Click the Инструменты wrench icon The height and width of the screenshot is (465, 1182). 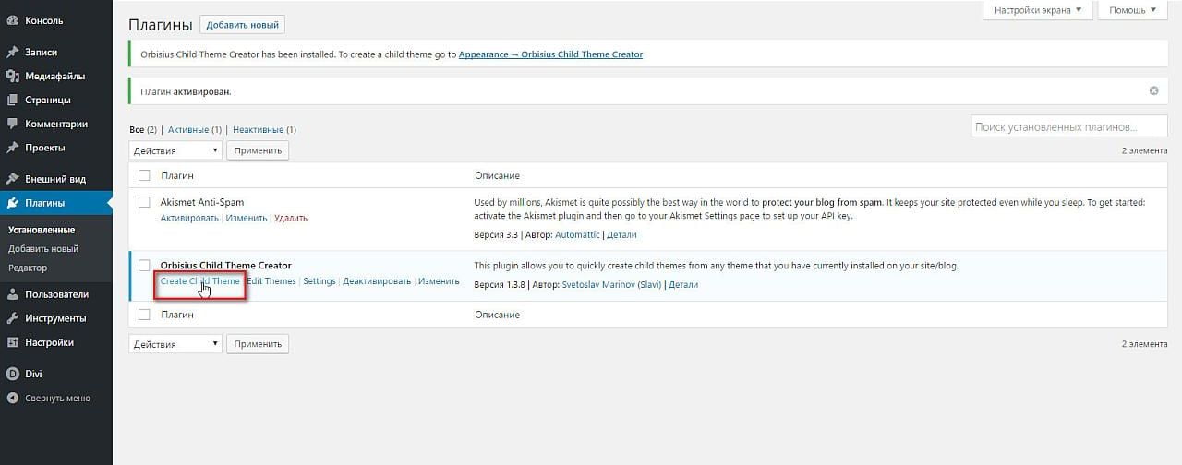tap(13, 318)
